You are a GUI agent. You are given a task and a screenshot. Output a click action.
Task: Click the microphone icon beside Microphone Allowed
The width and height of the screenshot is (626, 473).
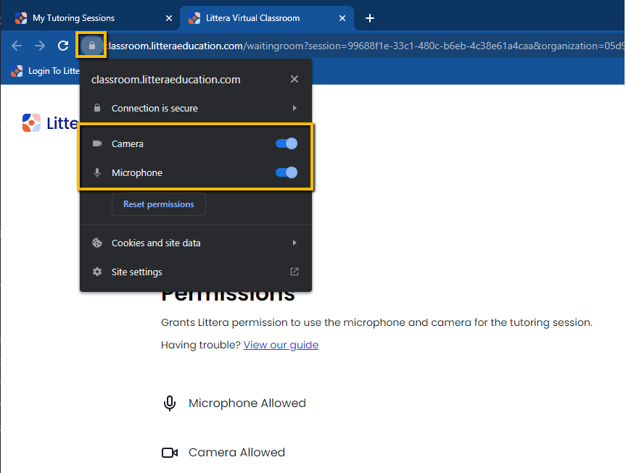(169, 403)
